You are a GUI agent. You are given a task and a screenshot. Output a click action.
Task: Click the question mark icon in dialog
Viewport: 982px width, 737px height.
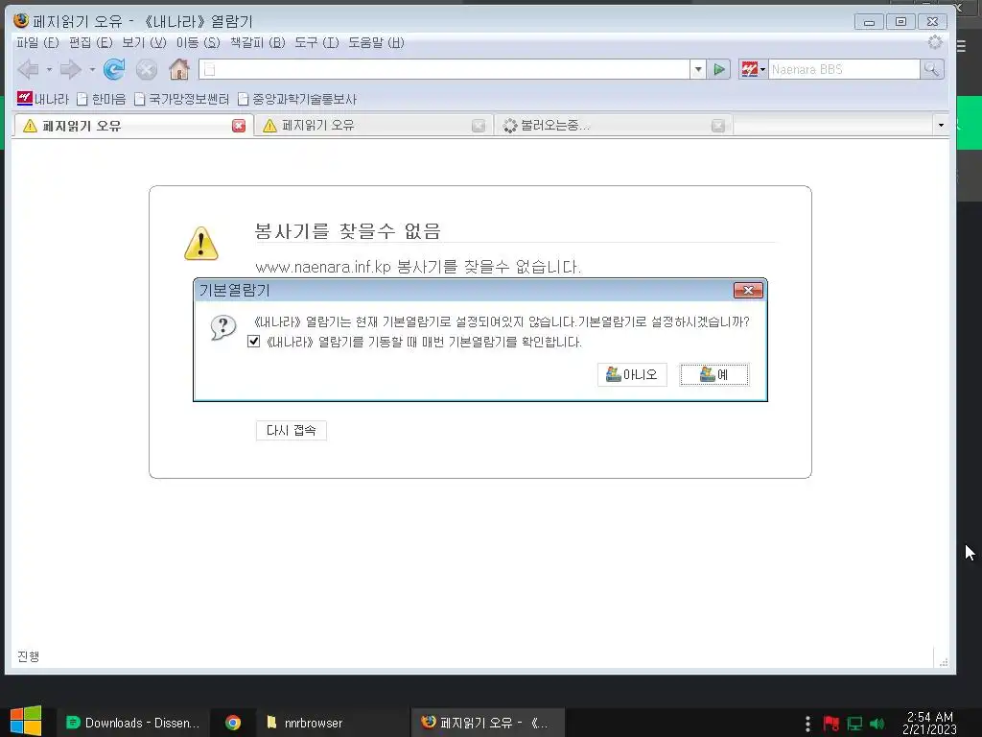click(222, 326)
